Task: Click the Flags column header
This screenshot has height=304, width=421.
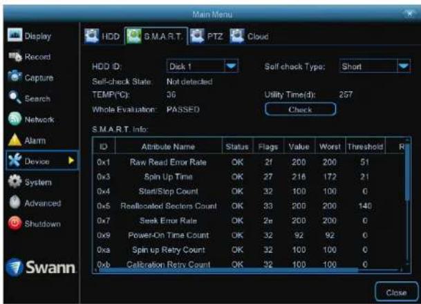Action: [268, 146]
